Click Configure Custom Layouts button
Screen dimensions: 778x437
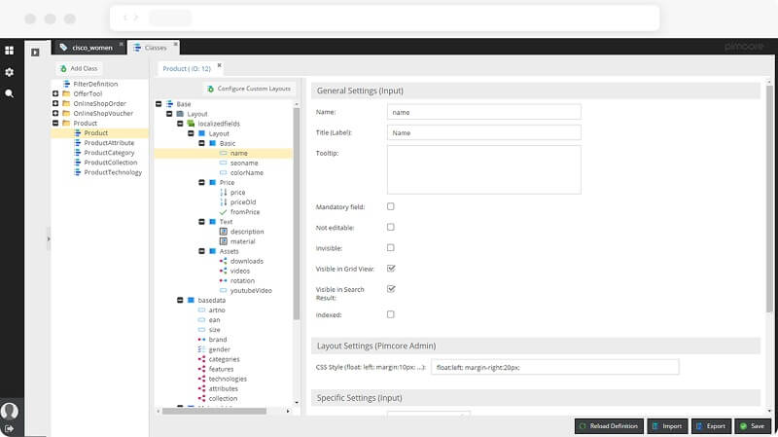[x=250, y=89]
